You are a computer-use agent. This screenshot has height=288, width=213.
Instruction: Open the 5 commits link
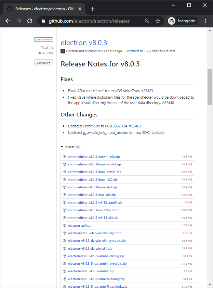tap(132, 51)
